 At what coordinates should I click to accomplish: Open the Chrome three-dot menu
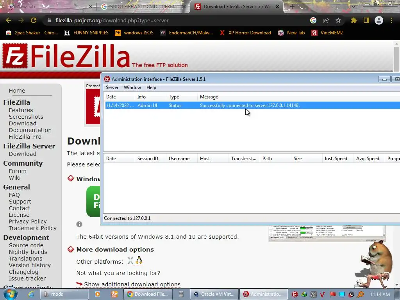click(x=391, y=20)
